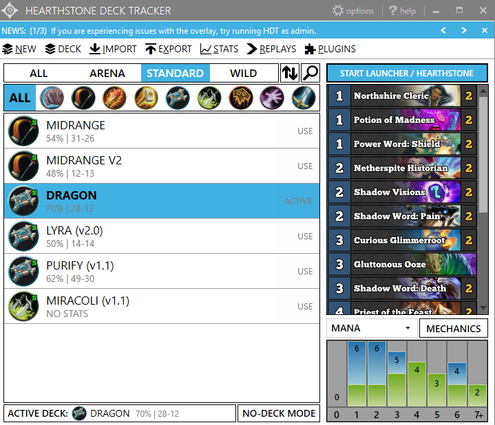Screen dimensions: 495x425
Task: Use the MIRACOLI (v1.1) deck
Action: 305,307
